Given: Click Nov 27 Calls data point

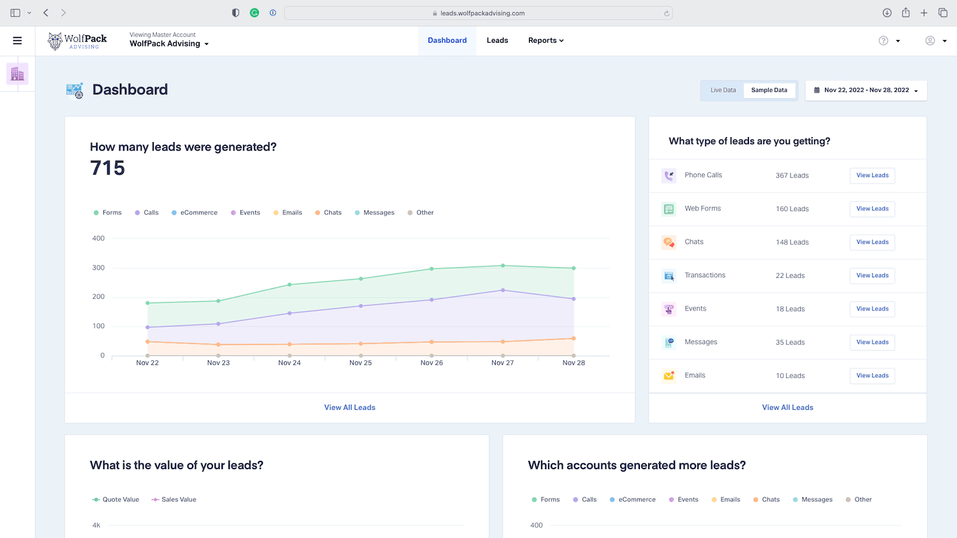Looking at the screenshot, I should (503, 290).
